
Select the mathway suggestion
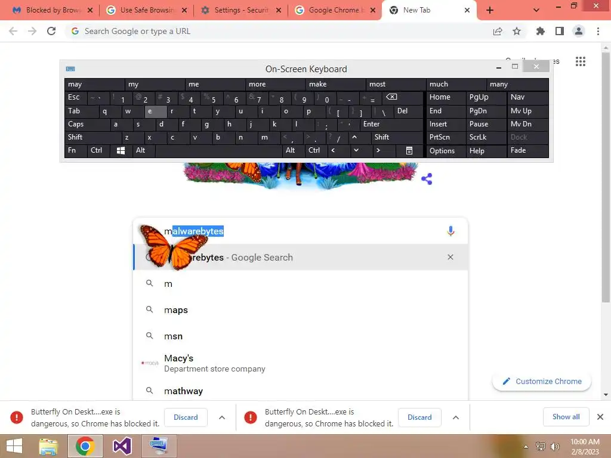[x=300, y=391]
